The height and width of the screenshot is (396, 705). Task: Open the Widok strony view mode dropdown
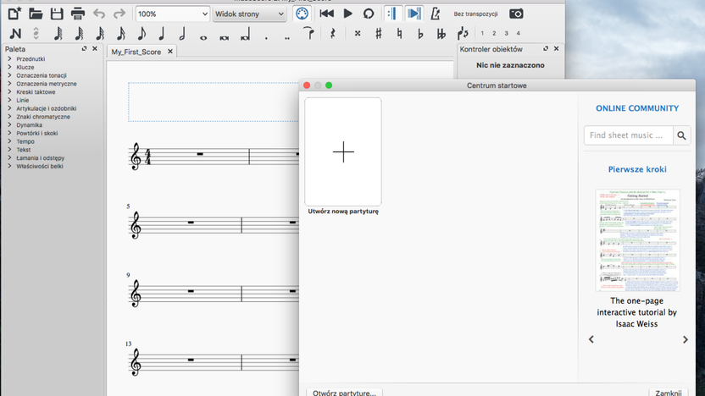pyautogui.click(x=249, y=14)
